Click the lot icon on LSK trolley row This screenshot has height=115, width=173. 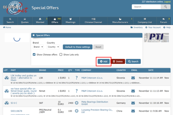pyautogui.click(x=7, y=78)
